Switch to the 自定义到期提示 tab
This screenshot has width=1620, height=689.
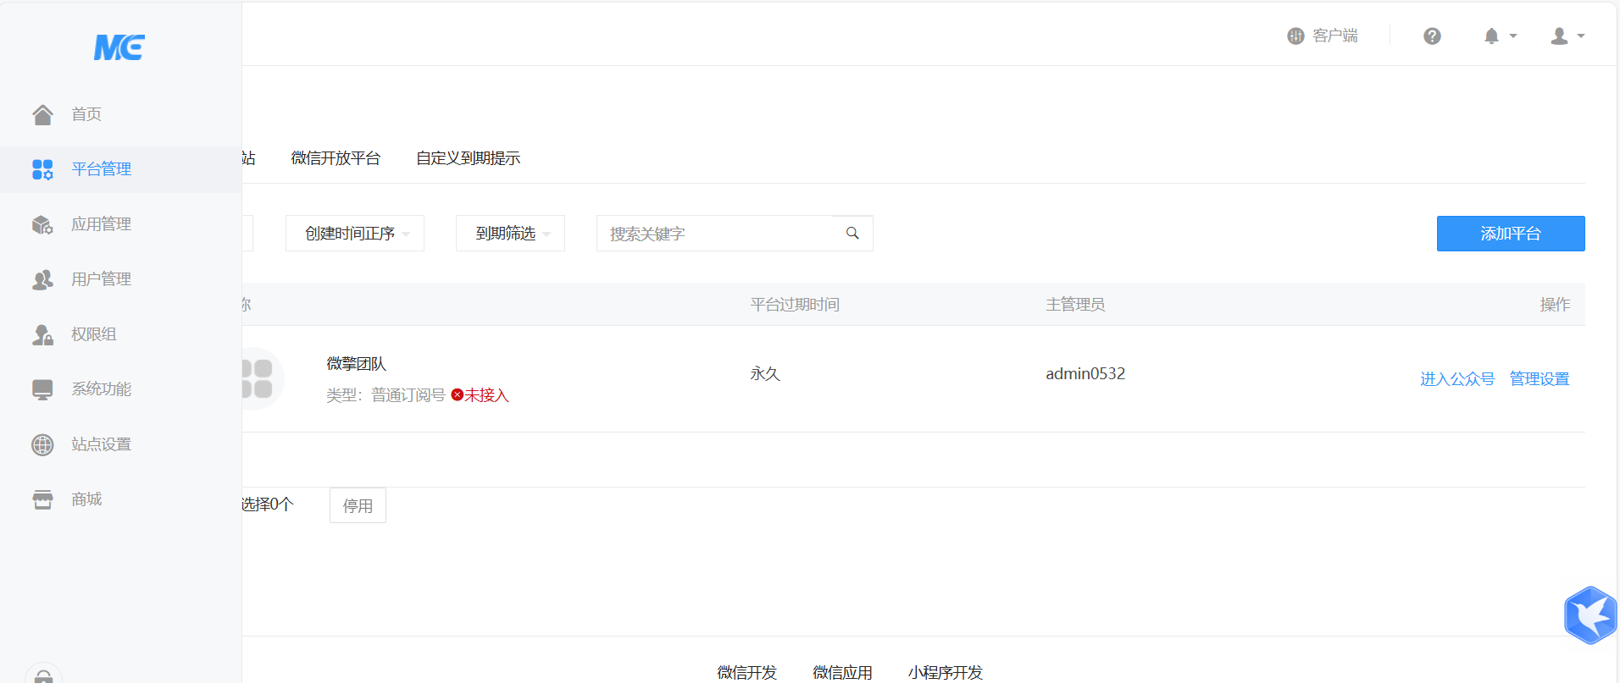[x=468, y=158]
